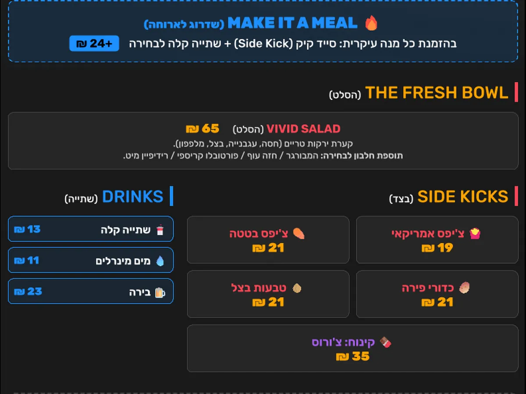Screen dimensions: 526x394
Task: Click the sweet potato icon on batata chips
Action: [x=299, y=234]
